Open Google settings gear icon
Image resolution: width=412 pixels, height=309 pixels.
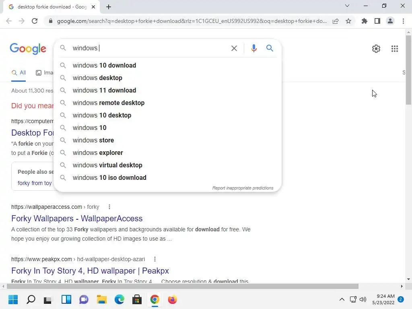pyautogui.click(x=376, y=49)
